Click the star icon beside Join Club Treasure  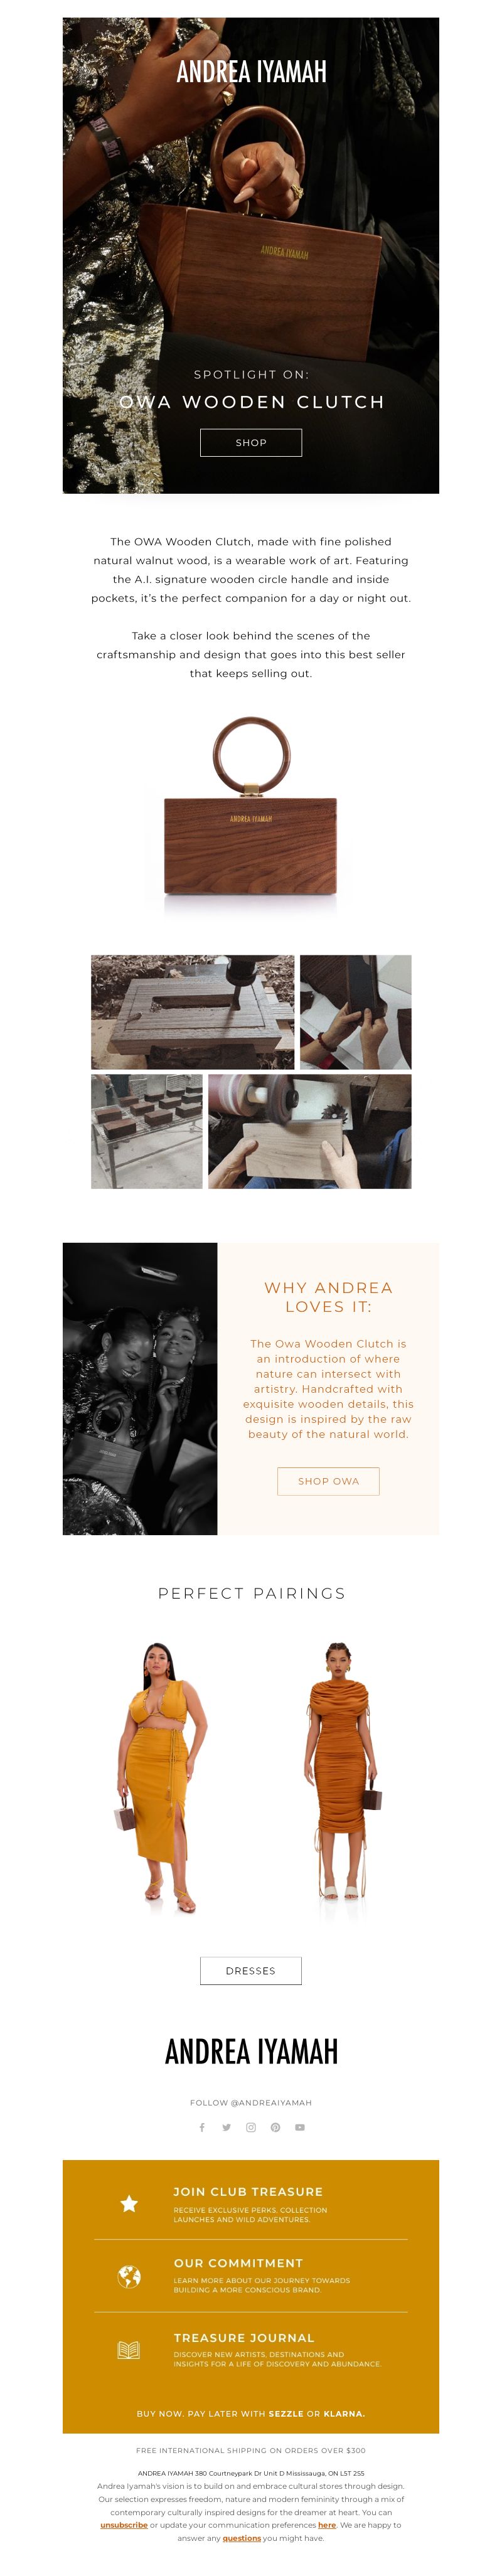pyautogui.click(x=129, y=2203)
